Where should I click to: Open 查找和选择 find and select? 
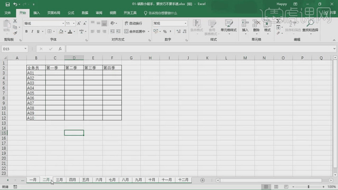coord(310,26)
